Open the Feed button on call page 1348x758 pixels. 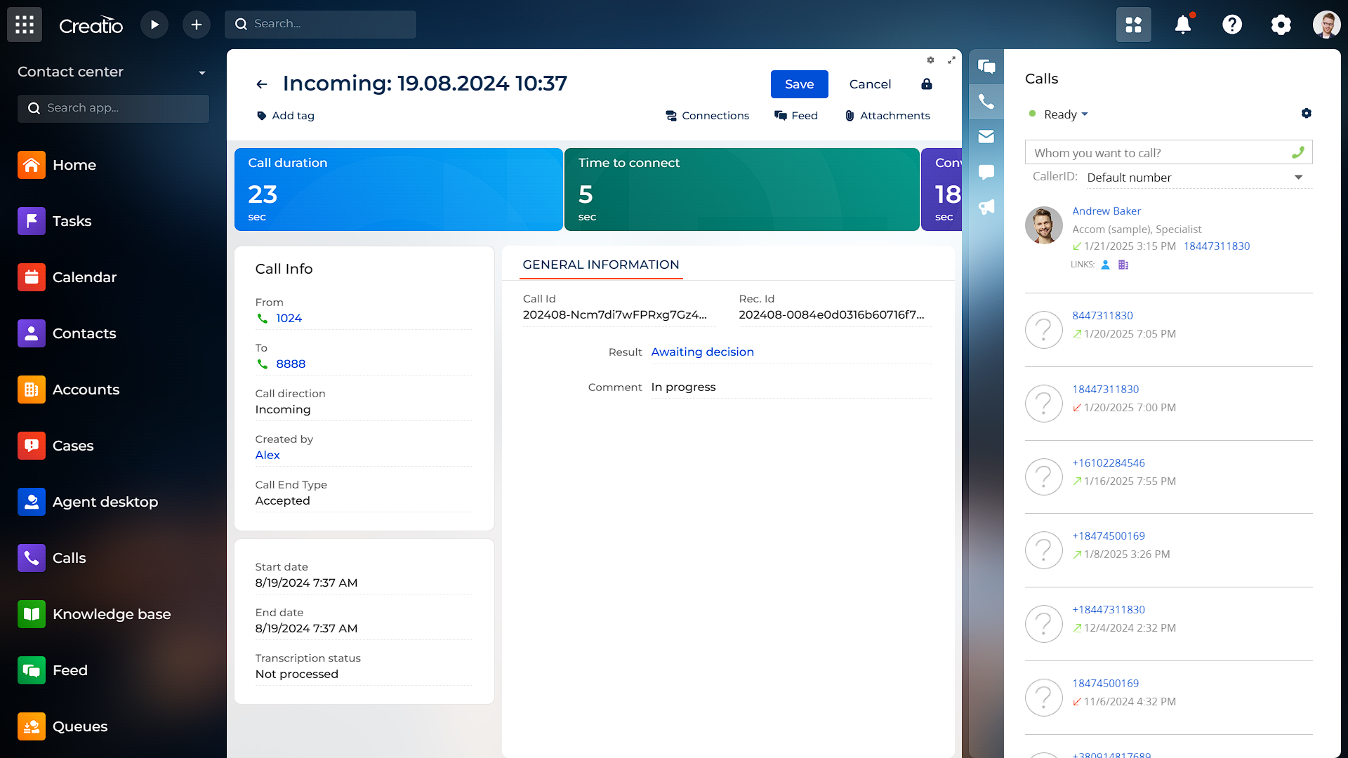tap(796, 116)
